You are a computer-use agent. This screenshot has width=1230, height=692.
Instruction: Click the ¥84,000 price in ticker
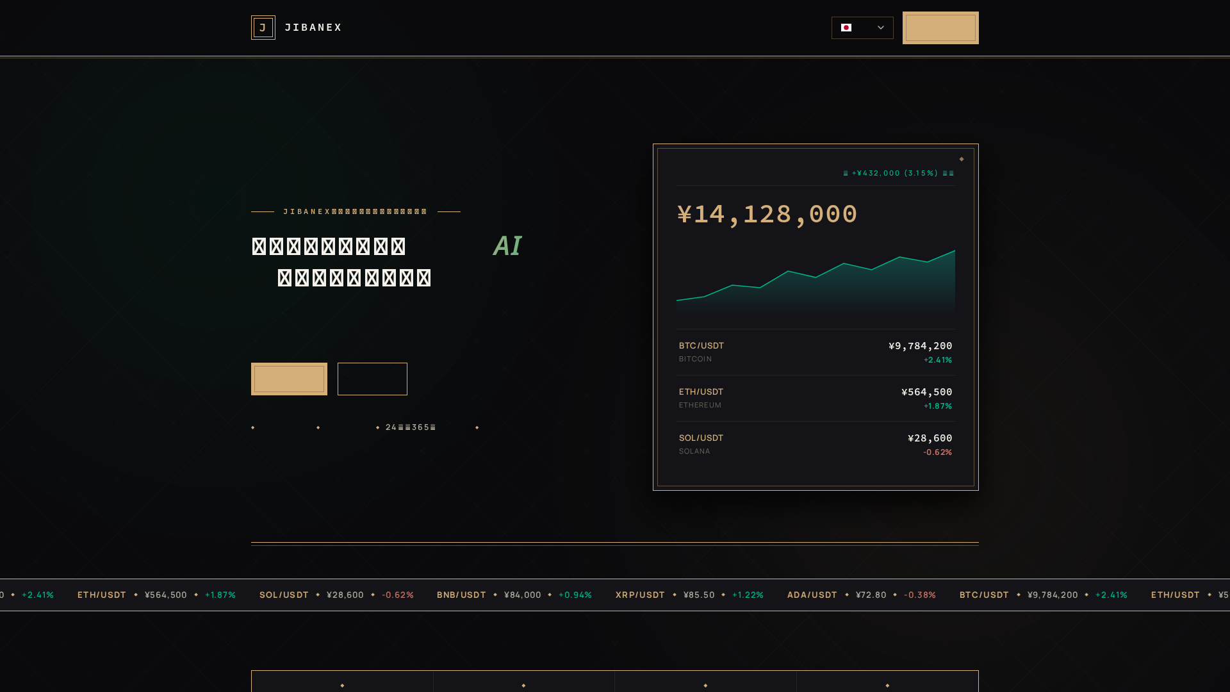point(523,595)
